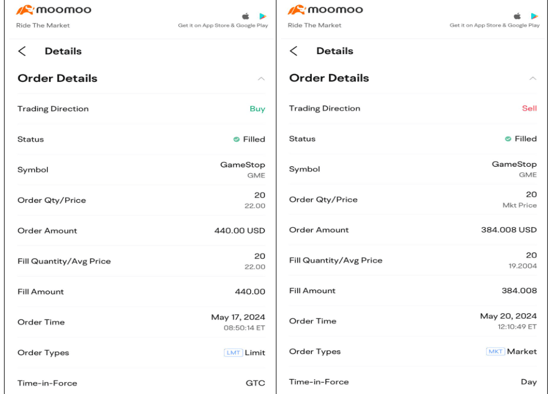This screenshot has width=550, height=394.
Task: Click the Apple App Store icon in left panel
Action: pyautogui.click(x=246, y=16)
